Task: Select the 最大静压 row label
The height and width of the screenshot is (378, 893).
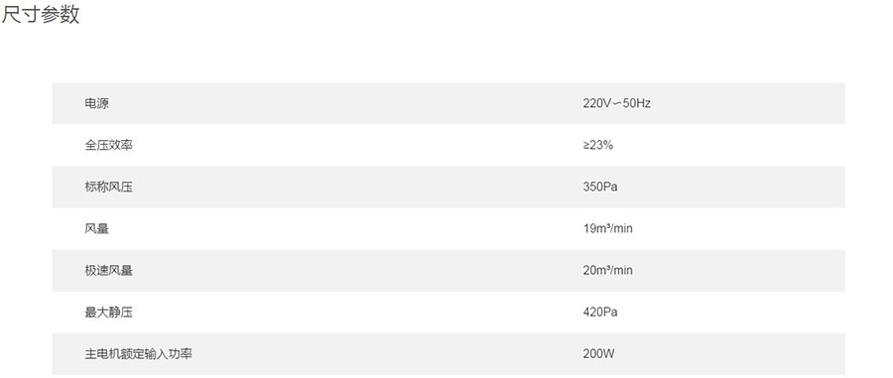Action: [108, 312]
